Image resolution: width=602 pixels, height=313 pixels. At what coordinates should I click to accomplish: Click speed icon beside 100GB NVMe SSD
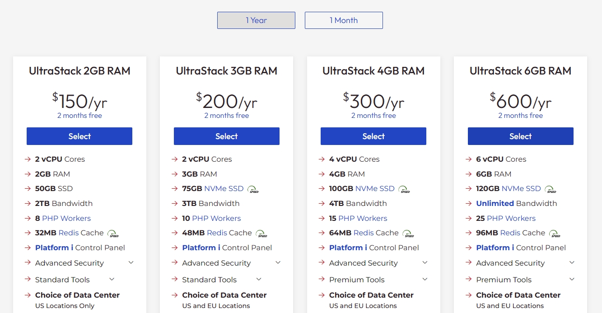click(404, 189)
